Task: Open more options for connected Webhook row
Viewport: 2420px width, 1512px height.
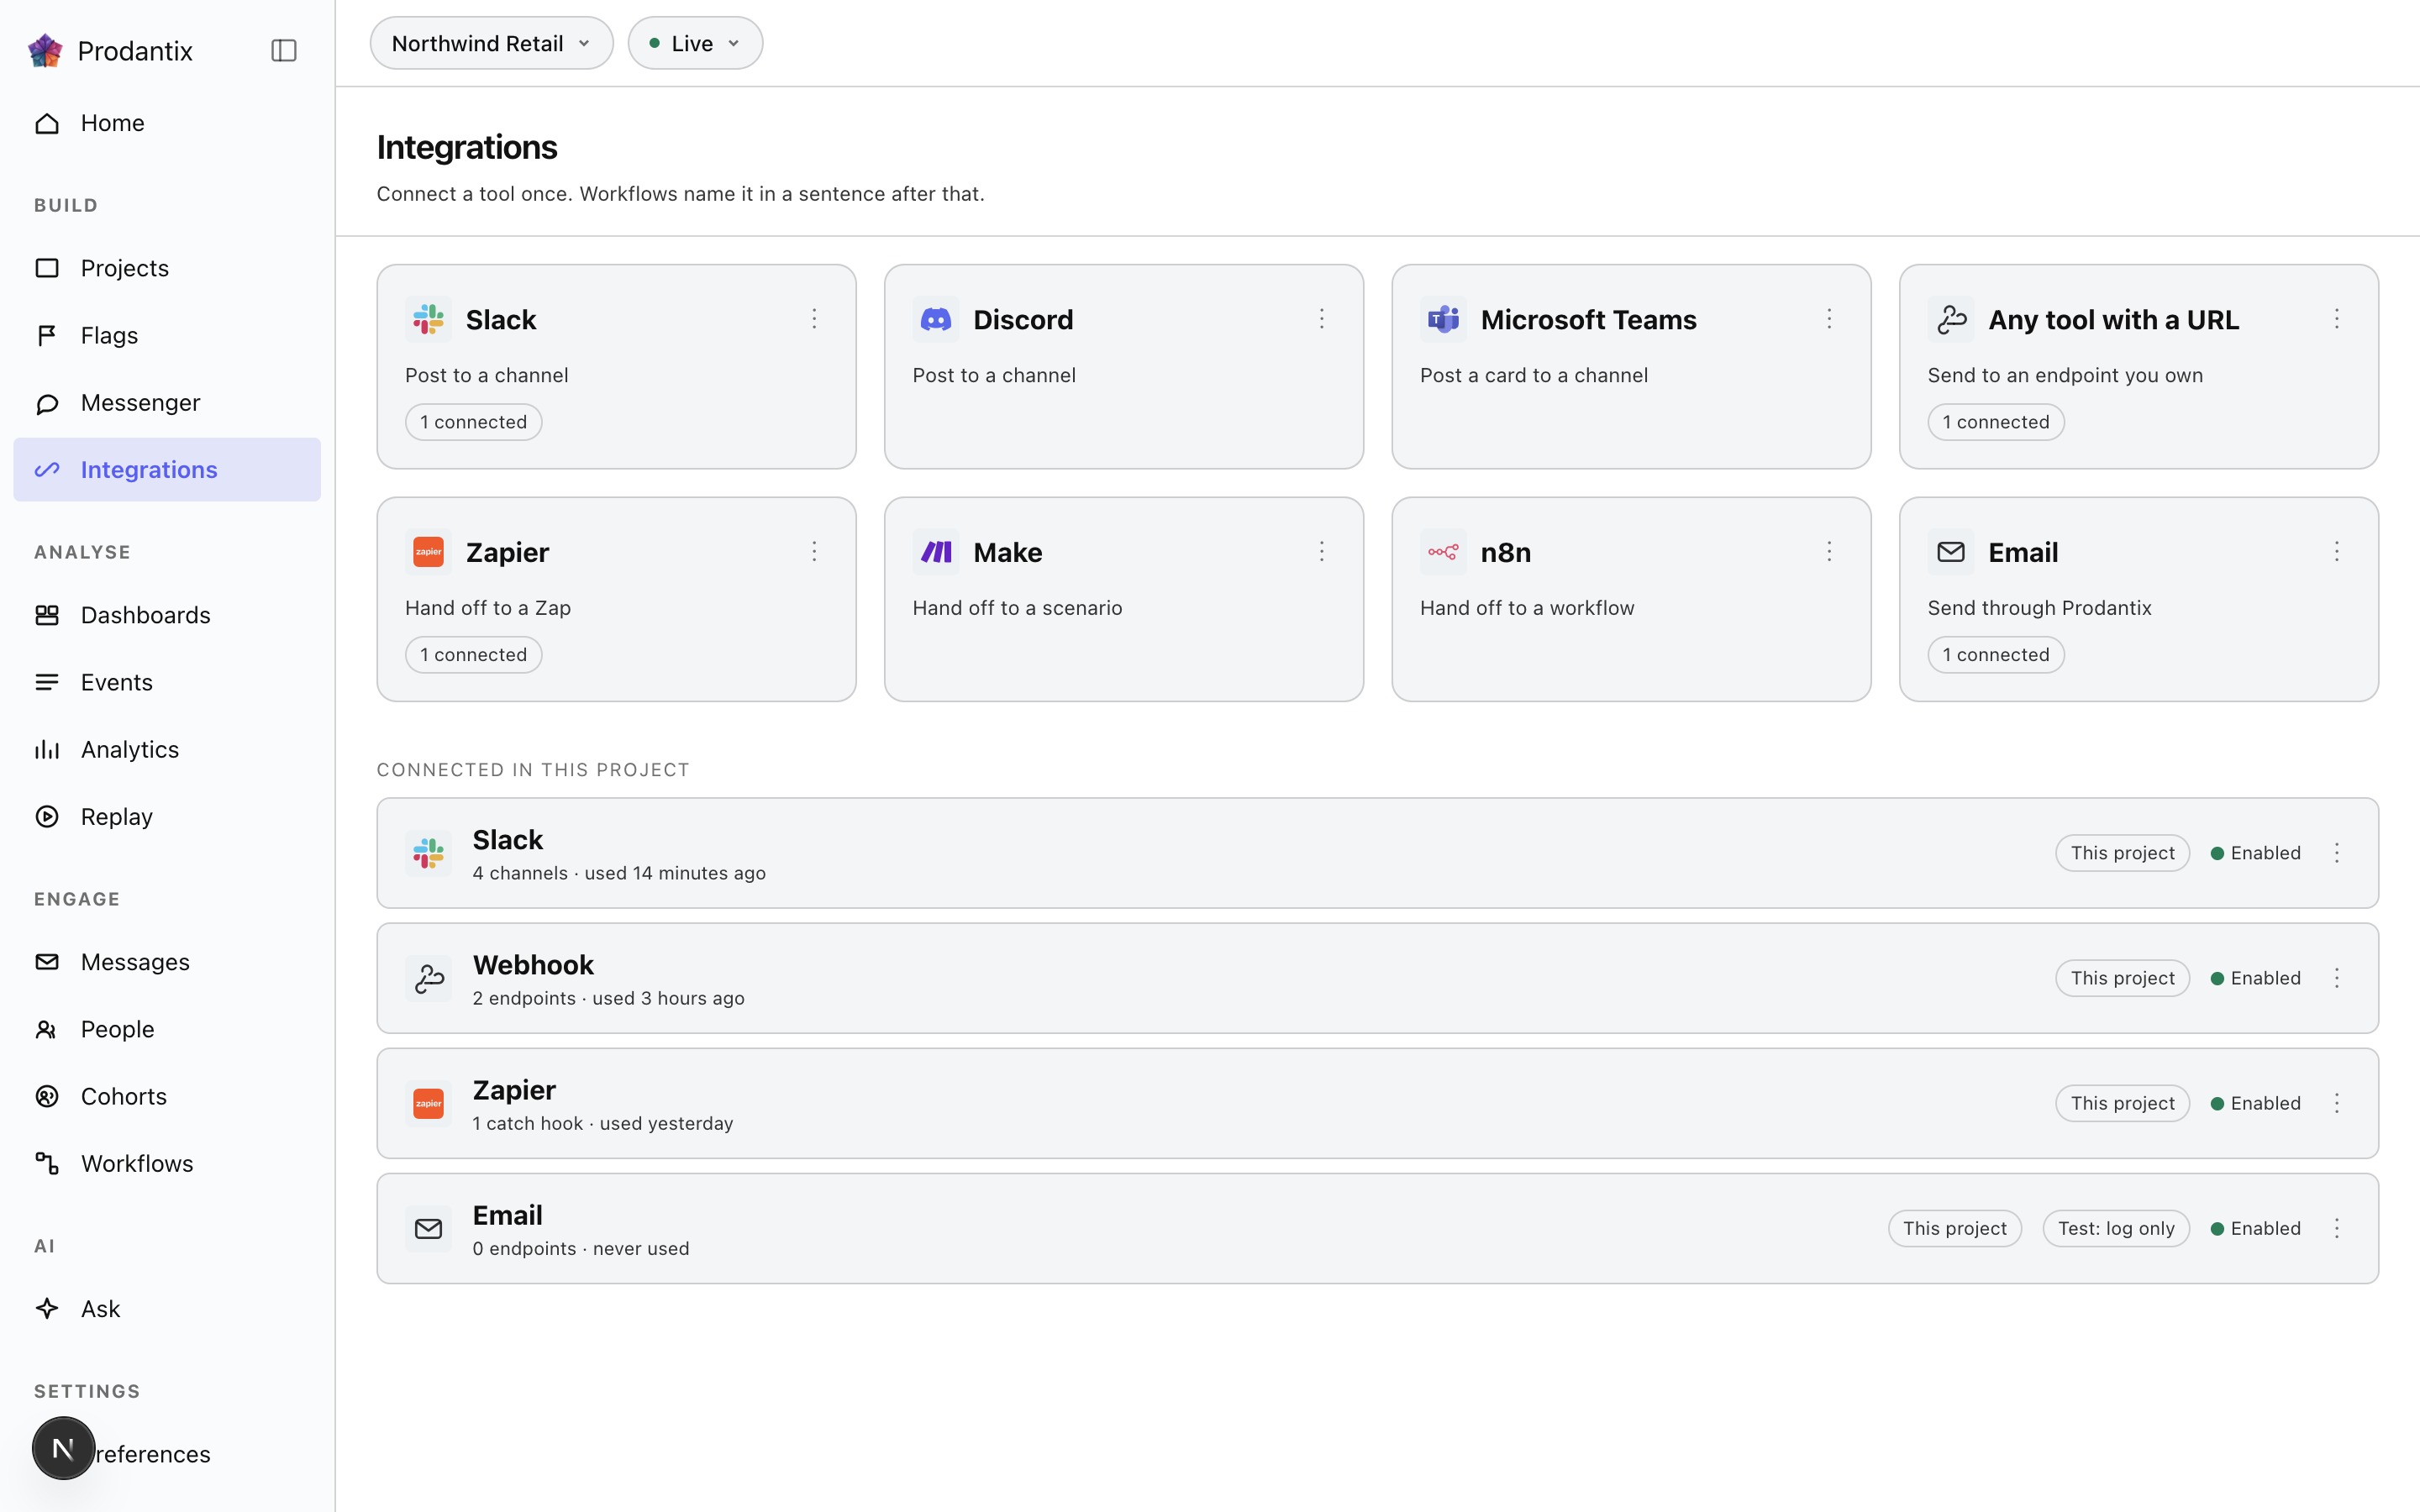Action: tap(2337, 978)
